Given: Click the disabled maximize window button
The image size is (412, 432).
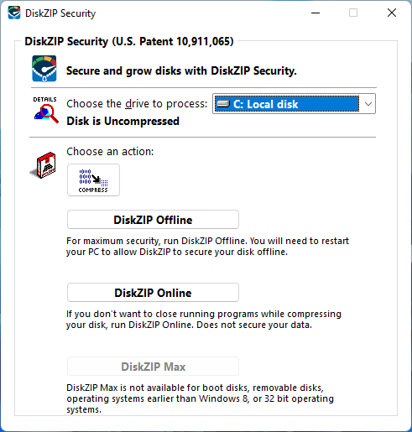Looking at the screenshot, I should point(353,13).
